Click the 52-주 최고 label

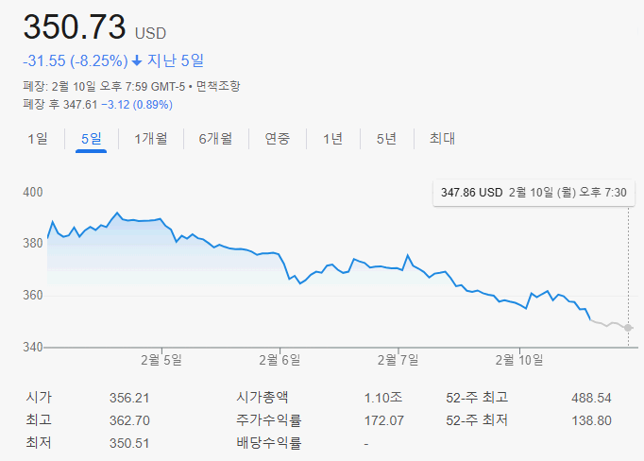477,397
